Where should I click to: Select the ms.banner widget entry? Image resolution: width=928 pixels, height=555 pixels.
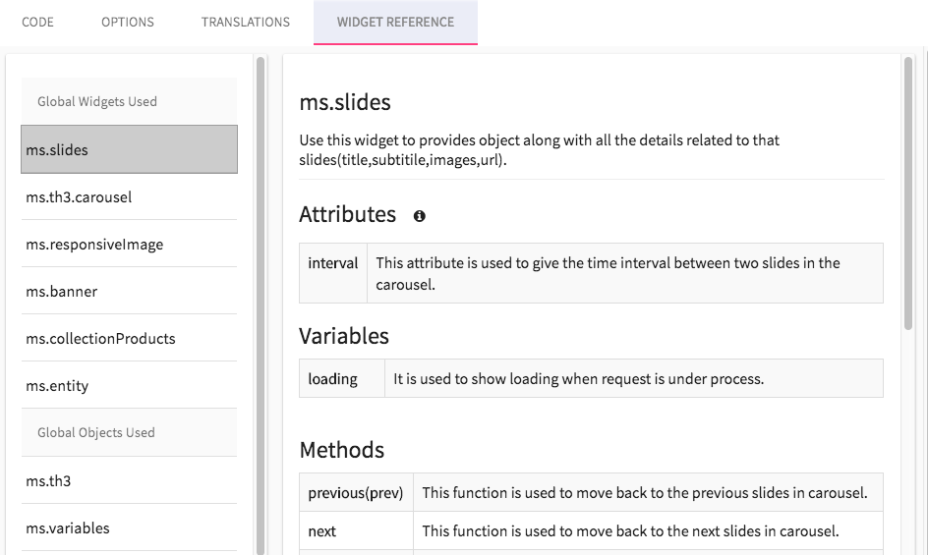pyautogui.click(x=129, y=291)
